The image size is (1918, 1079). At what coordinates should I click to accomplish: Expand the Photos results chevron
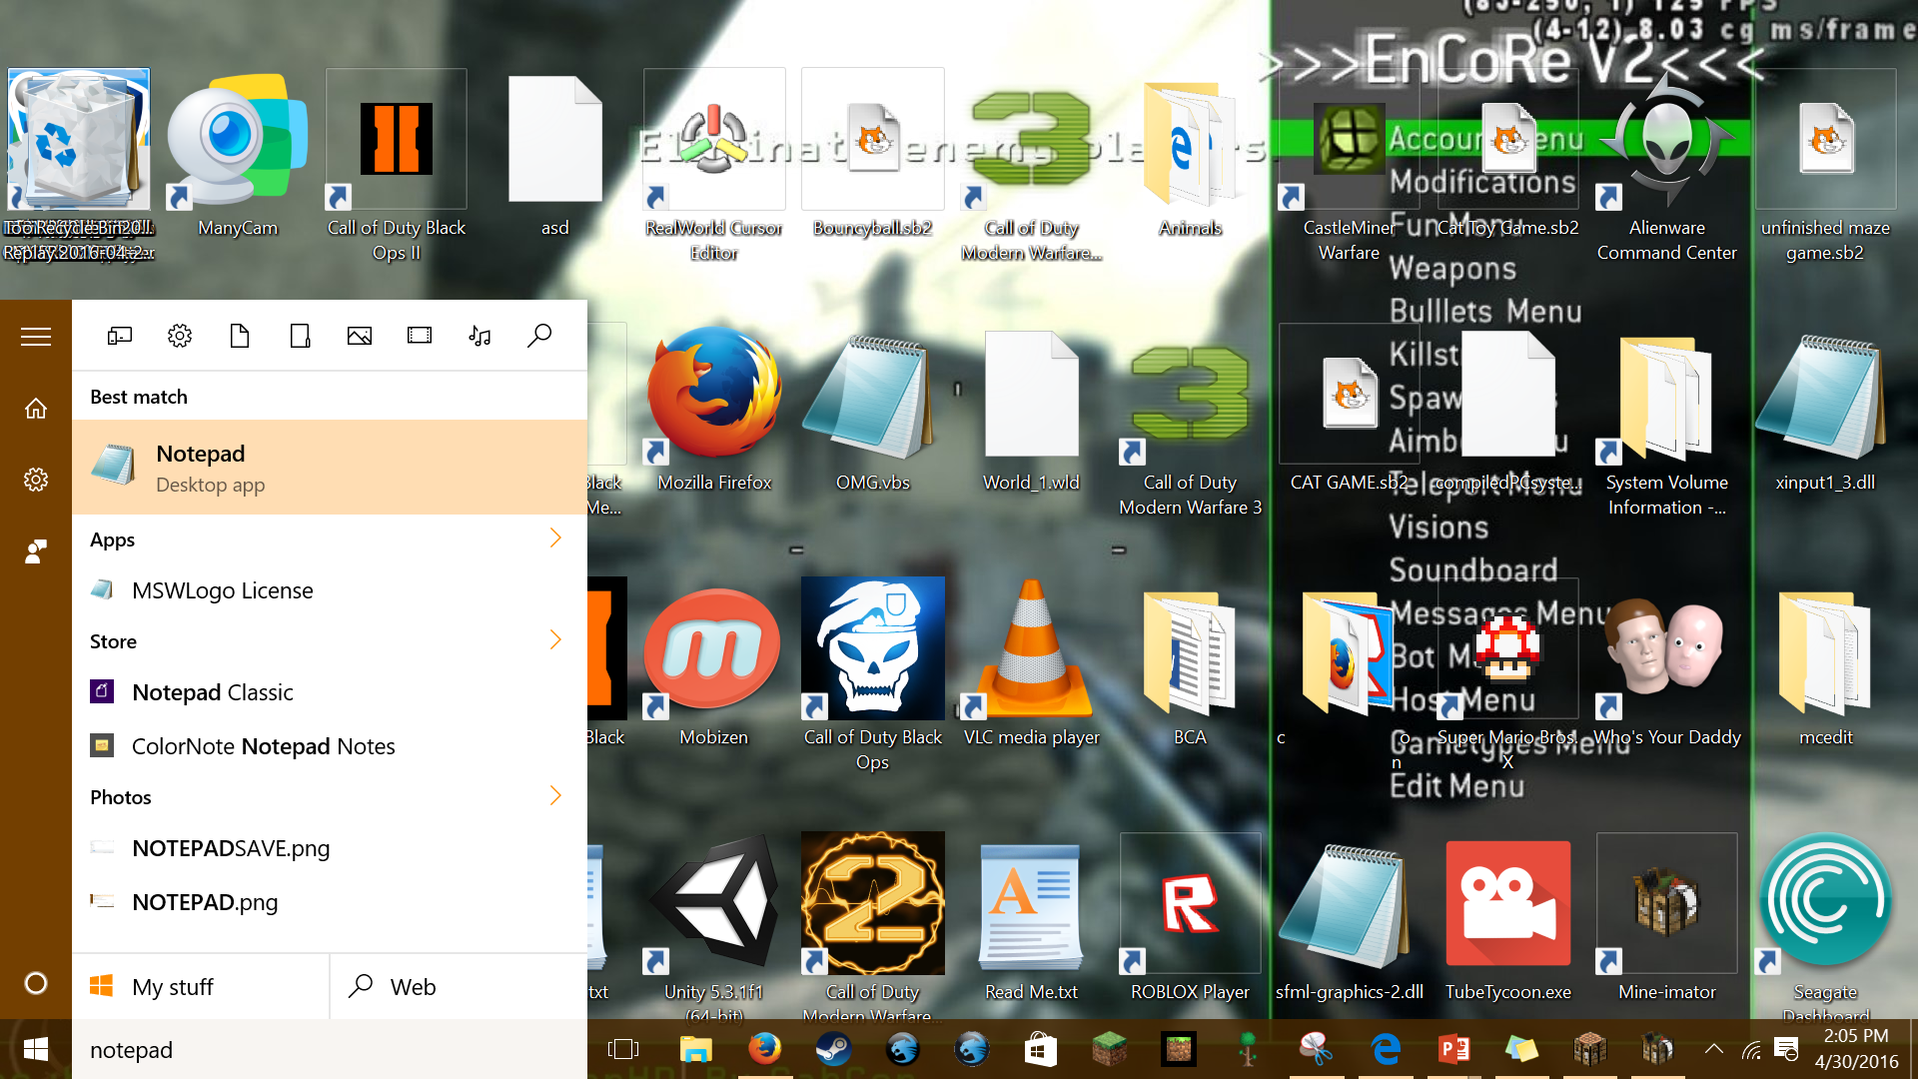pos(555,796)
